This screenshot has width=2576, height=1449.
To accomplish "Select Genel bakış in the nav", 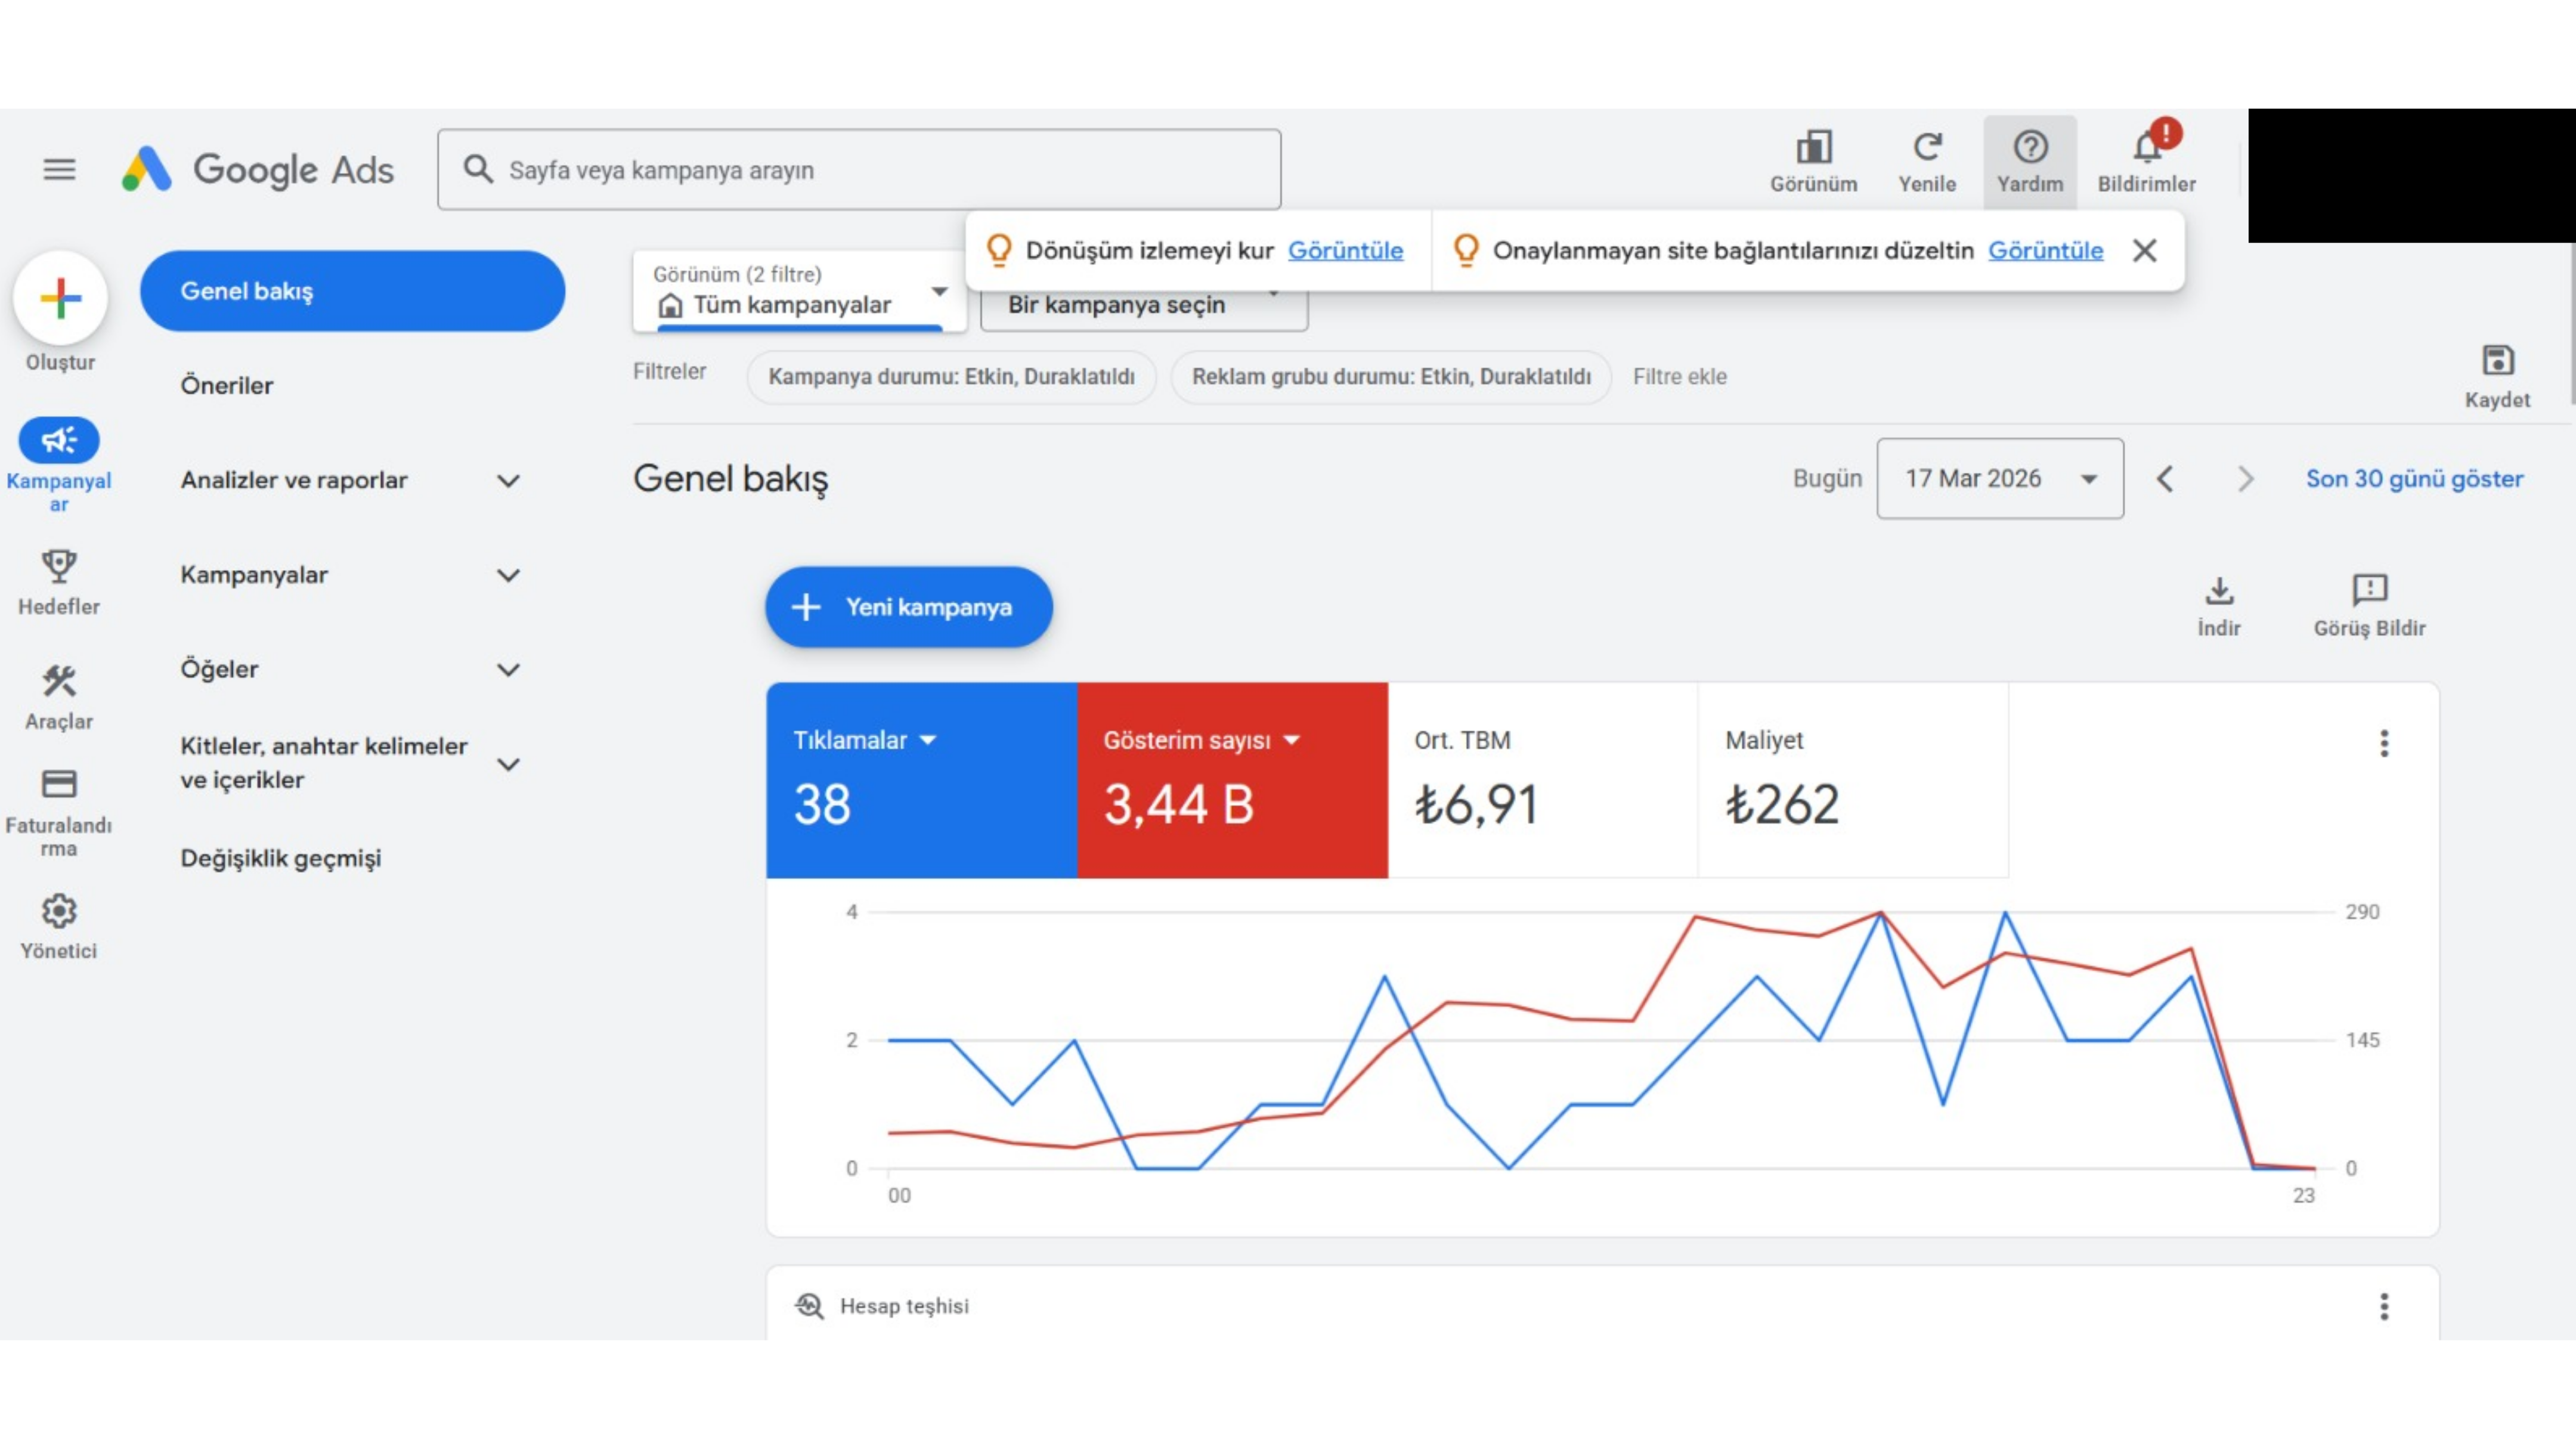I will (352, 291).
